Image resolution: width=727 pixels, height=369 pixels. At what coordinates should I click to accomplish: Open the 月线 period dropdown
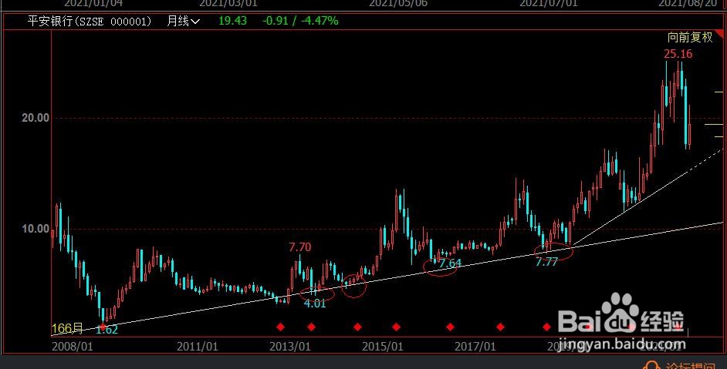click(x=183, y=21)
